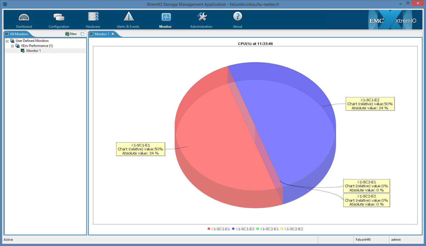Collapse the User Defined Monitors node
The image size is (426, 246).
point(7,41)
